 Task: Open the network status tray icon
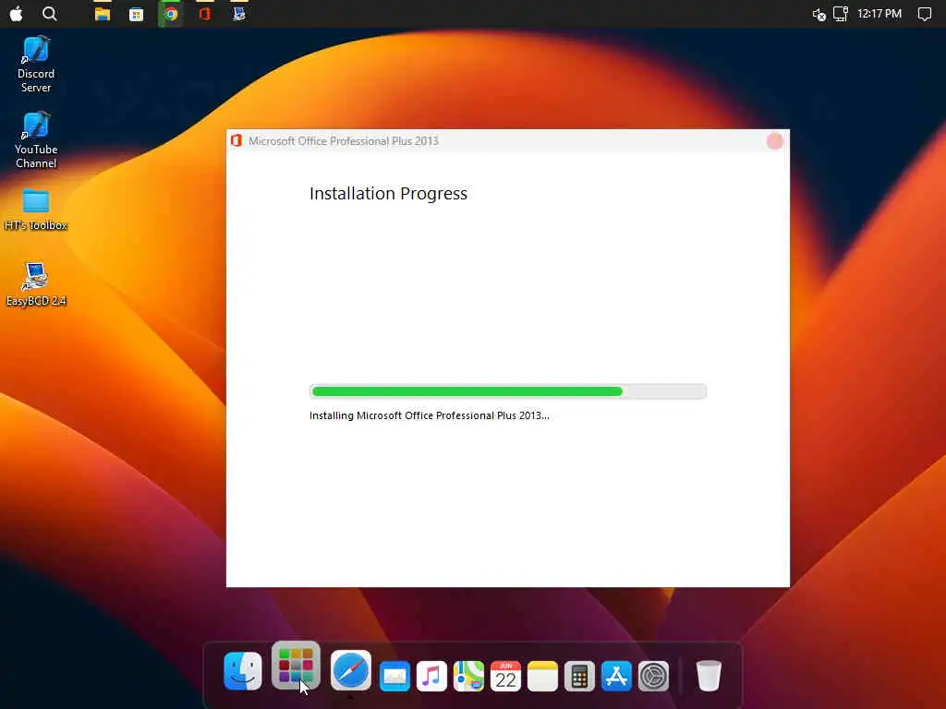pos(841,14)
